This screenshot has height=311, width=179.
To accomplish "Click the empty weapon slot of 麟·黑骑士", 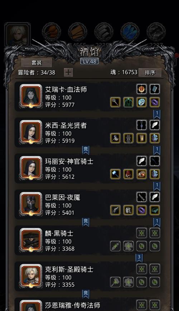I will (115, 246).
